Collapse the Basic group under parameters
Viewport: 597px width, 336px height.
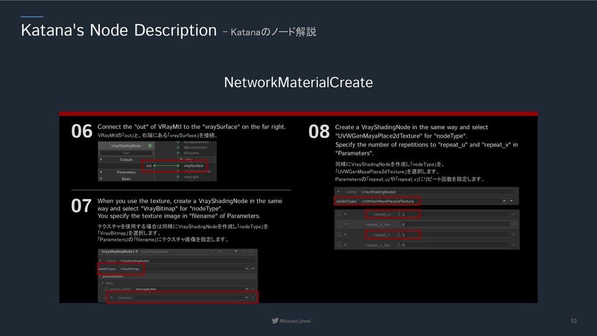tap(103, 283)
